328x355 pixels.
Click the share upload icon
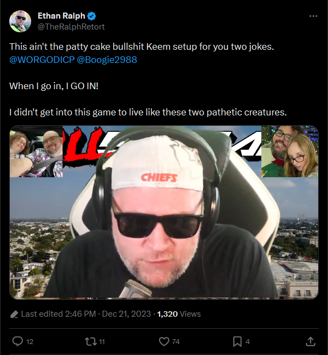[x=311, y=341]
